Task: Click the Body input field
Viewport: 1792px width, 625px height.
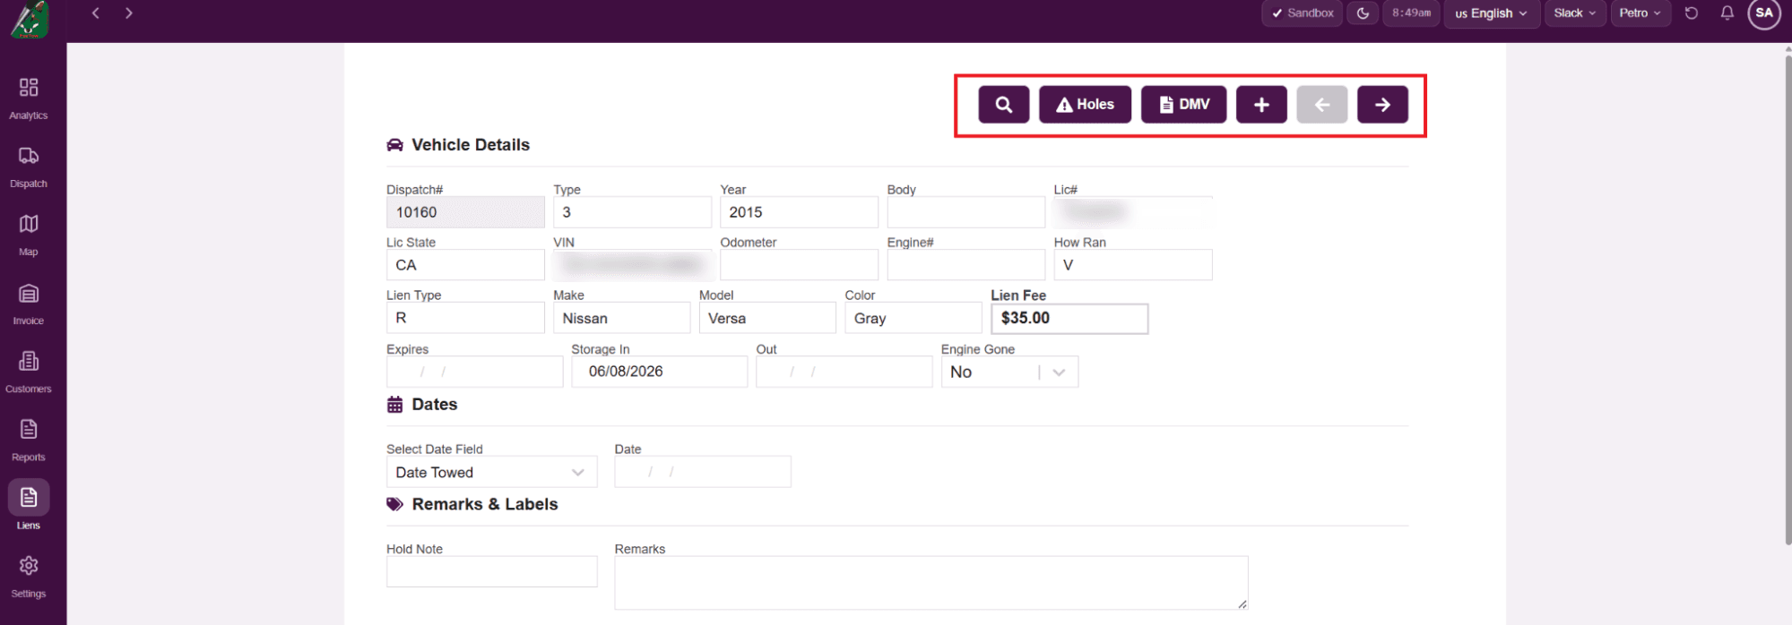Action: [x=965, y=212]
